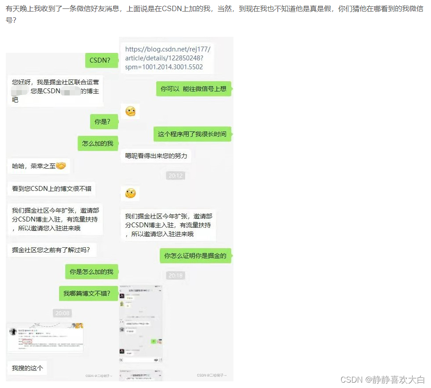Click the 嗯呢看得出来您的努力 reply bubble
The width and height of the screenshot is (431, 388).
tap(156, 156)
